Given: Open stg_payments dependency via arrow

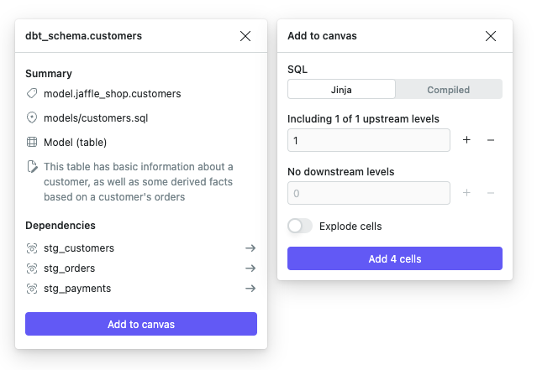Looking at the screenshot, I should pyautogui.click(x=250, y=289).
